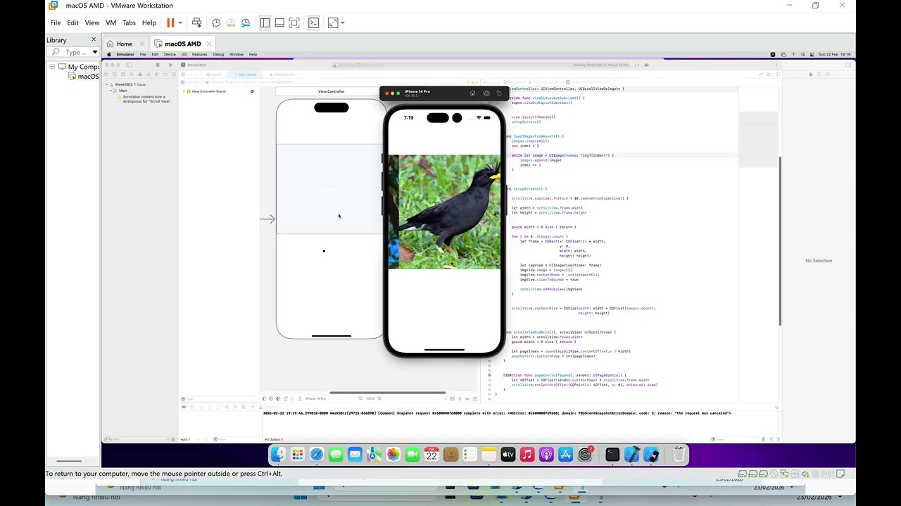
Task: Close the VMware Library panel
Action: pos(94,39)
